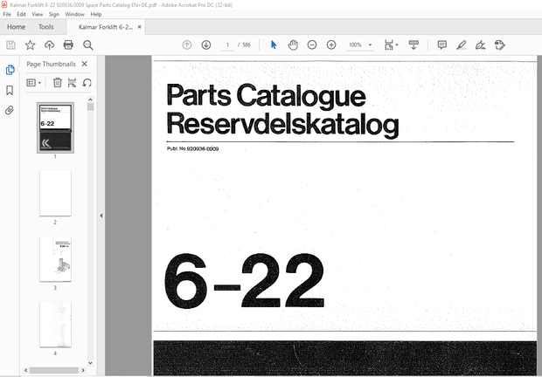The width and height of the screenshot is (542, 377).
Task: Click thumbnails horizontal scroll left arrow
Action: coord(26,370)
